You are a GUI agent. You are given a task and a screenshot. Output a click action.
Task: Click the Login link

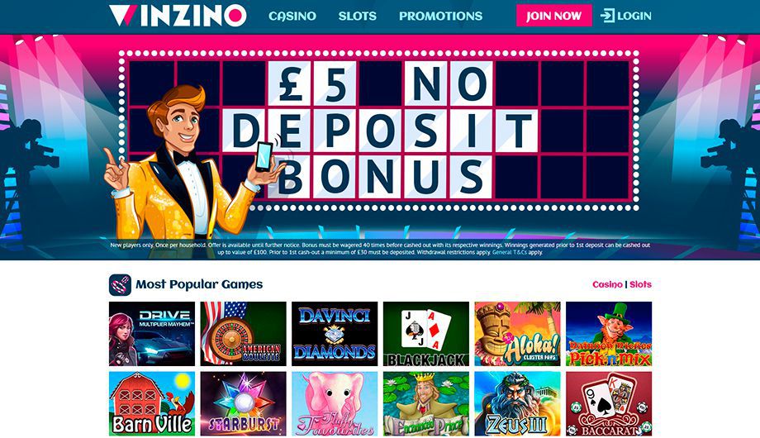pos(634,16)
